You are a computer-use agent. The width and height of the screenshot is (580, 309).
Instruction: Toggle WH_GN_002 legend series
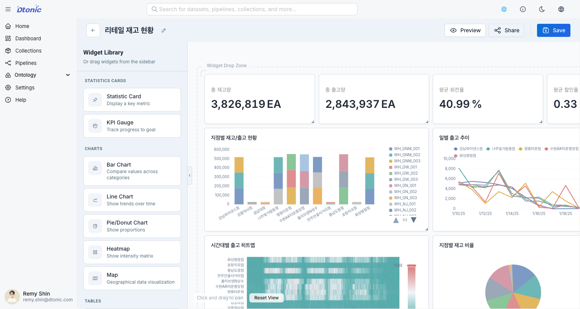[403, 192]
